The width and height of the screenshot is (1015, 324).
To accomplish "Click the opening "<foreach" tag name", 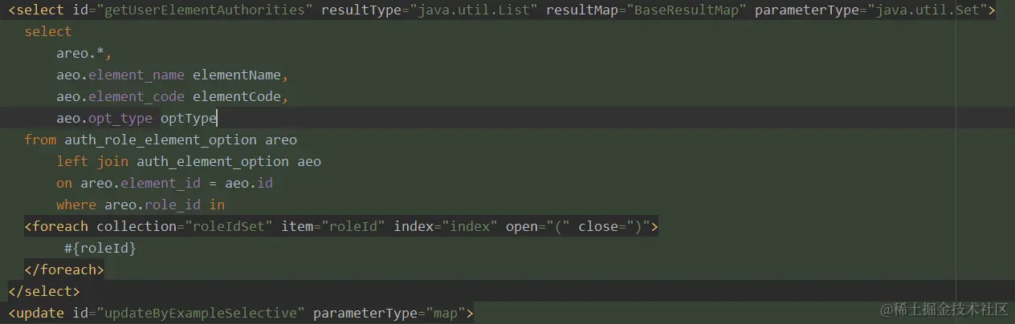I will point(56,226).
